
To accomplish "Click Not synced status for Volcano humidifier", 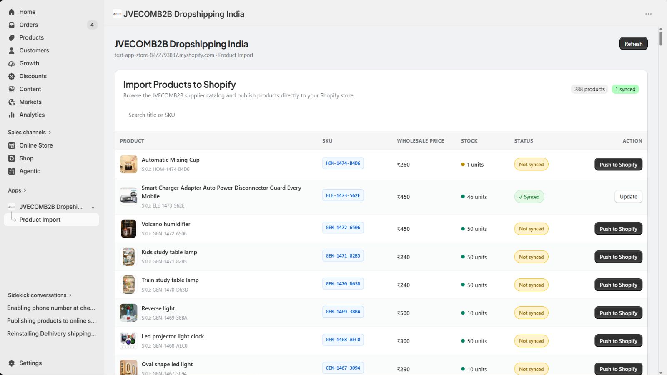I will click(x=531, y=229).
